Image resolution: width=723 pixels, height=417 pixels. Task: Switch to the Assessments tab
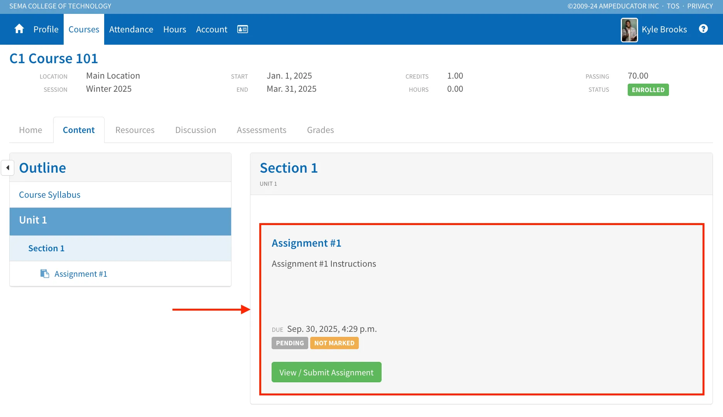tap(262, 130)
